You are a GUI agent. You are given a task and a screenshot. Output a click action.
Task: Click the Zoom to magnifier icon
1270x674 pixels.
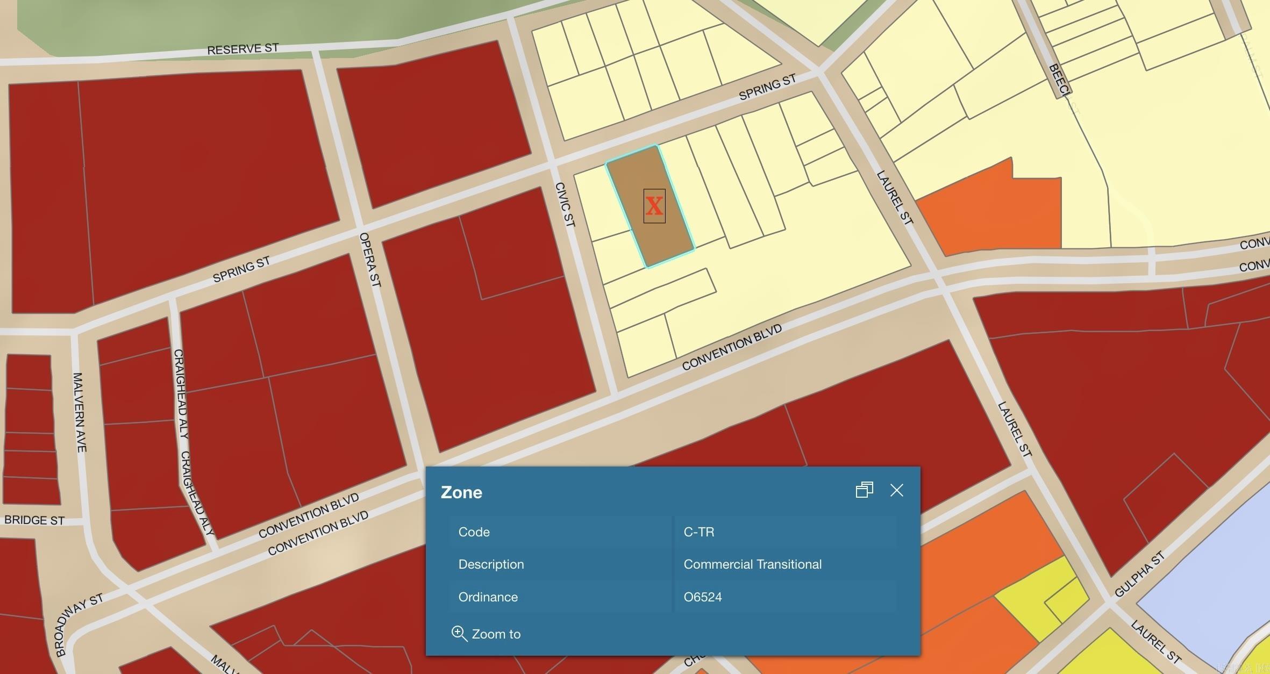(459, 634)
